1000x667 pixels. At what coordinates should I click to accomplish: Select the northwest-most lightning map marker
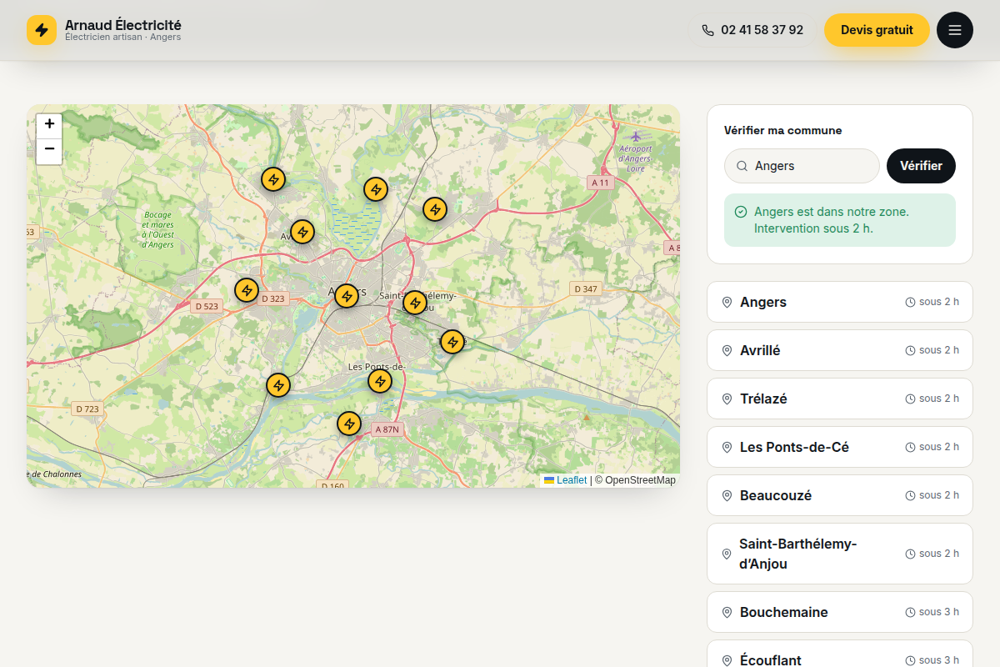coord(273,179)
